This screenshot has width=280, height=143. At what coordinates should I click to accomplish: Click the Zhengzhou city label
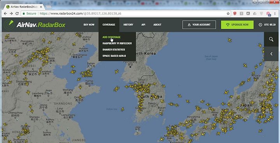click(15, 114)
